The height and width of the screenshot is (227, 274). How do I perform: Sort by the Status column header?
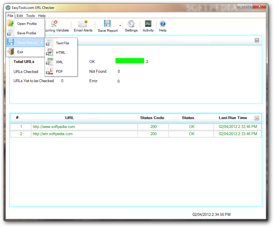[x=188, y=118]
